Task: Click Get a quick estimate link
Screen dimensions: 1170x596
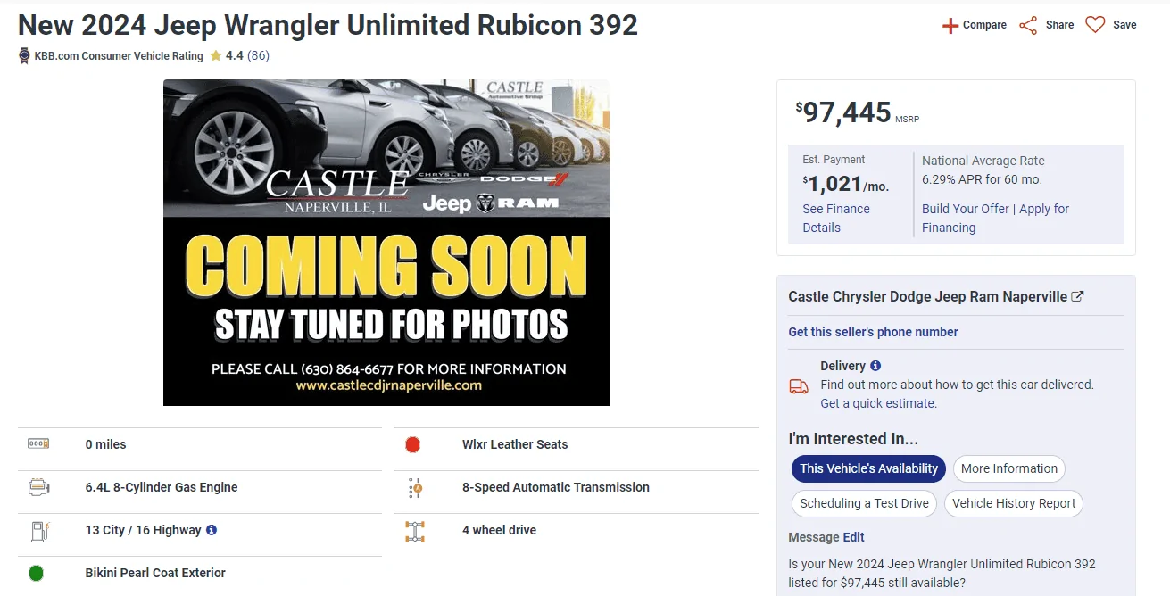Action: (879, 403)
